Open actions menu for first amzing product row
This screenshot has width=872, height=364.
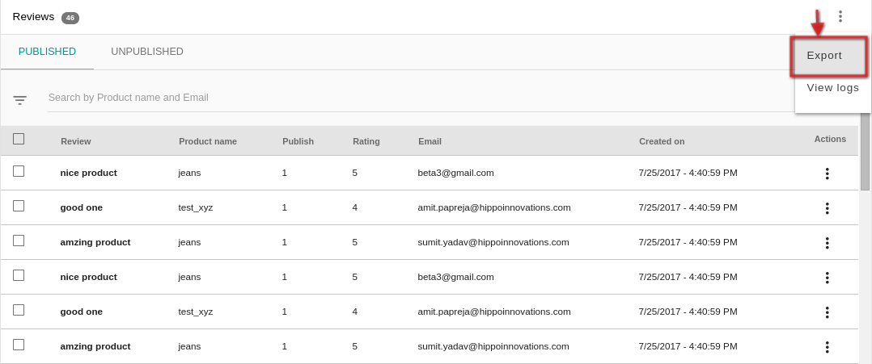(x=827, y=243)
